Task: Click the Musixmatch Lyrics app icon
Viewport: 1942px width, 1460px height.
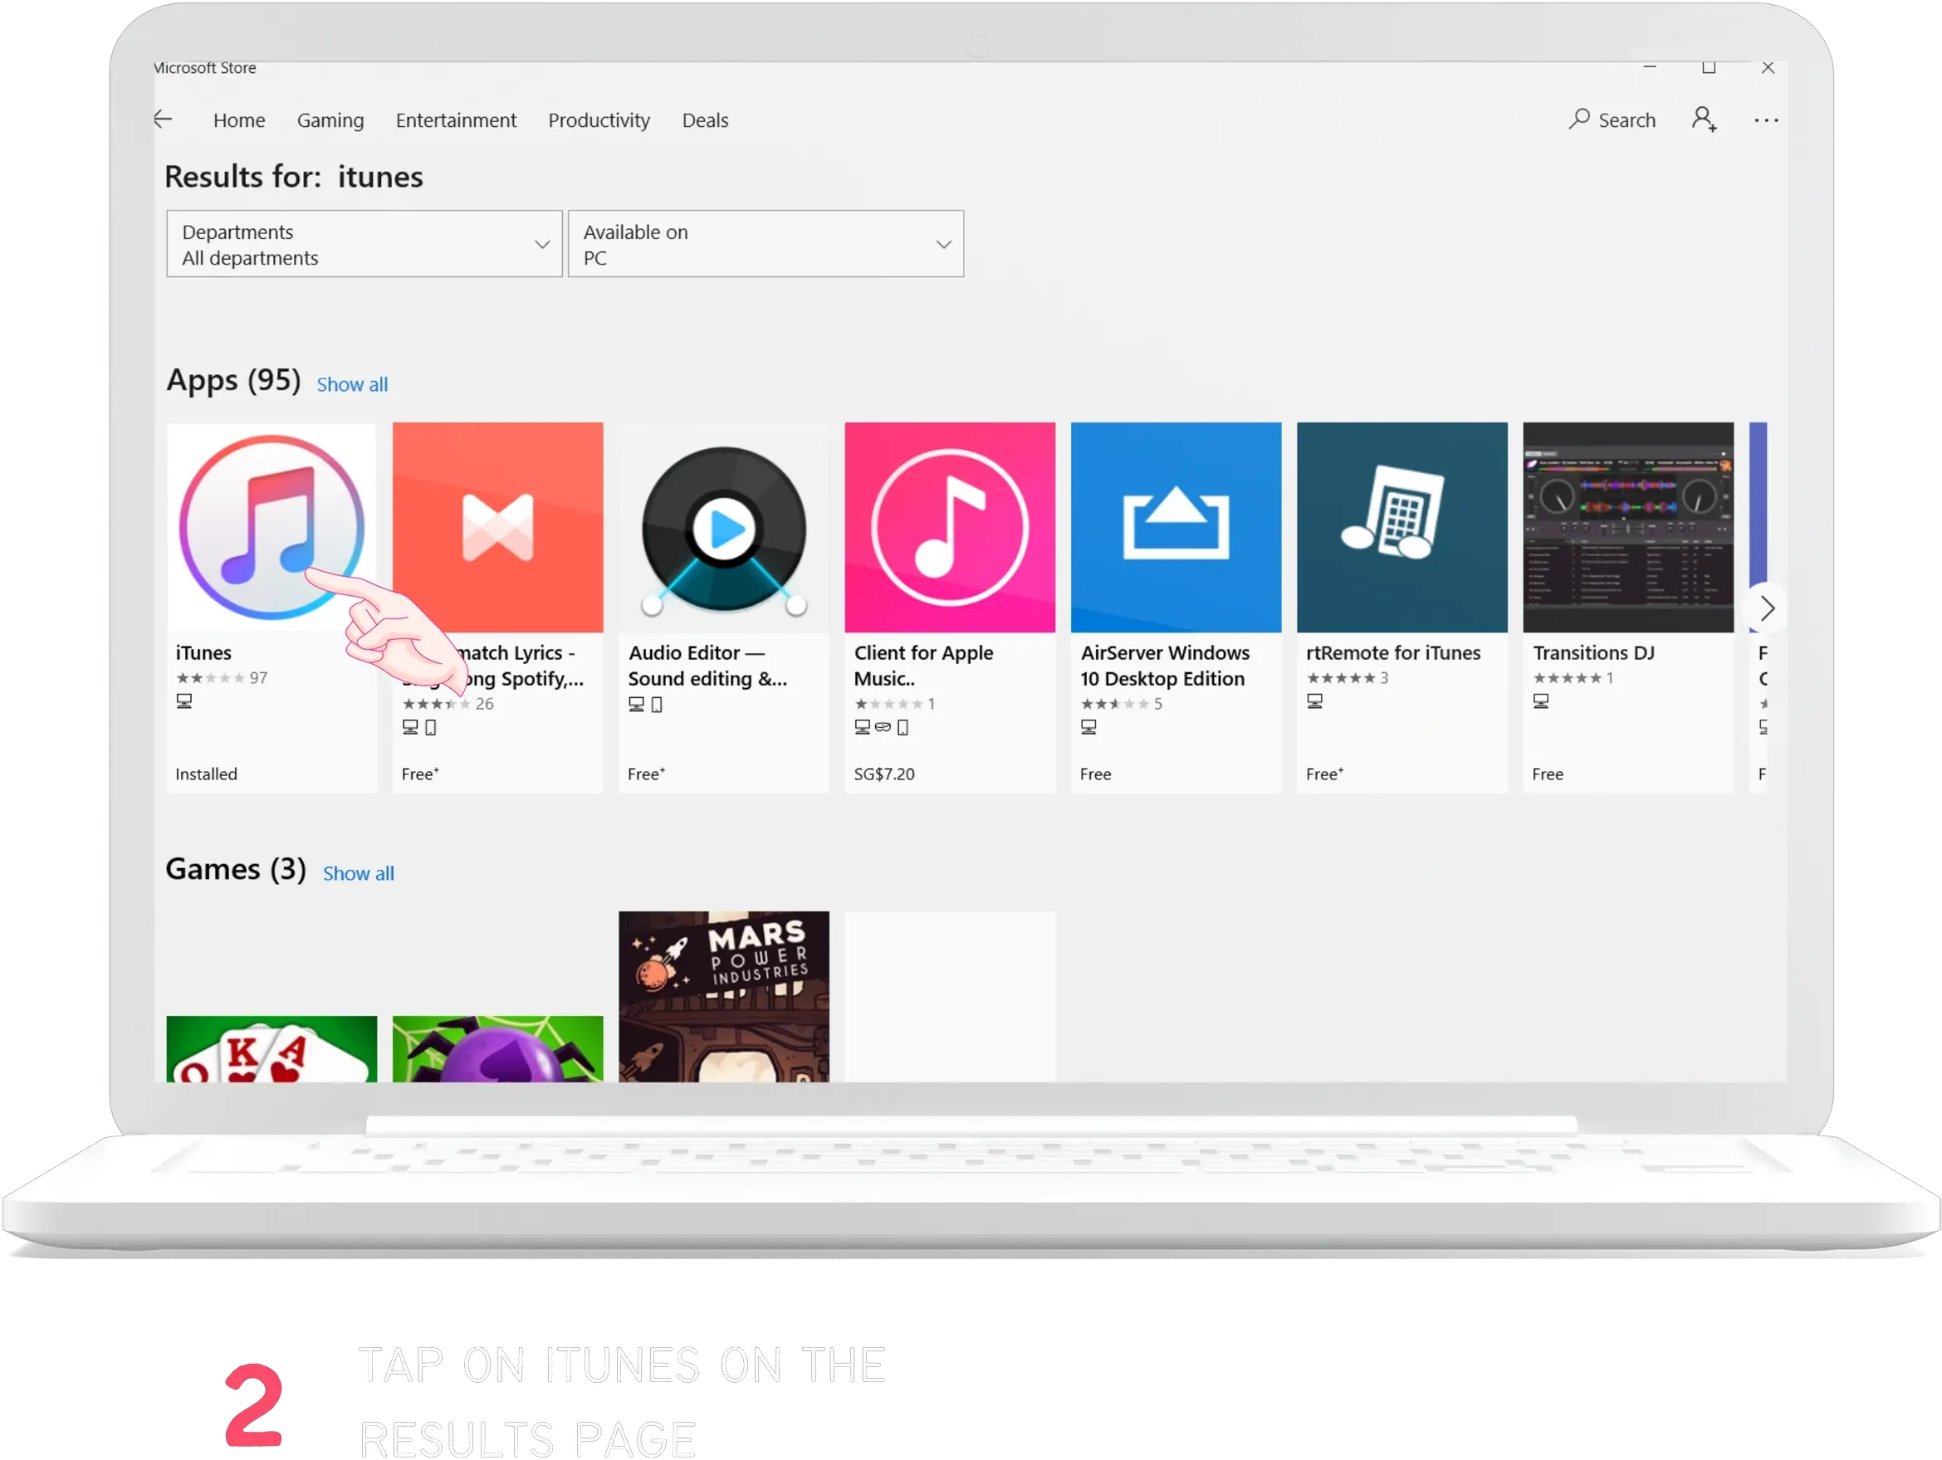Action: [x=497, y=526]
